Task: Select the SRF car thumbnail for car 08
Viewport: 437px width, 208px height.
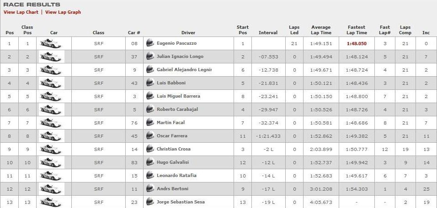Action: point(50,43)
